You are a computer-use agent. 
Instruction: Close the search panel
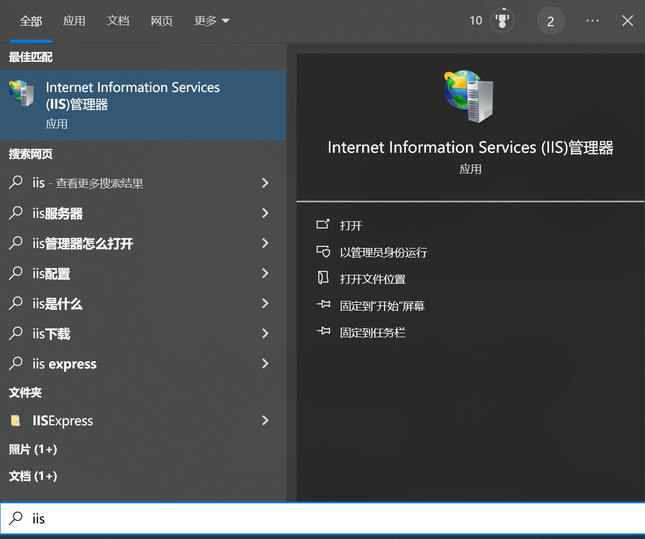(627, 21)
